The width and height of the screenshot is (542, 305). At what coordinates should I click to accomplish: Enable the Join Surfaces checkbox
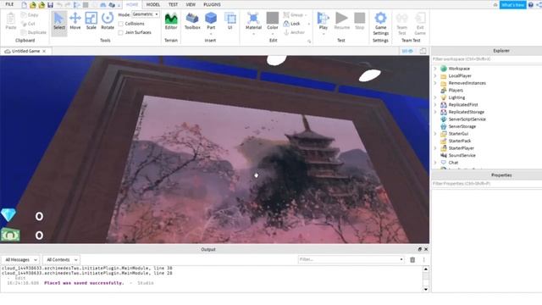pos(120,32)
